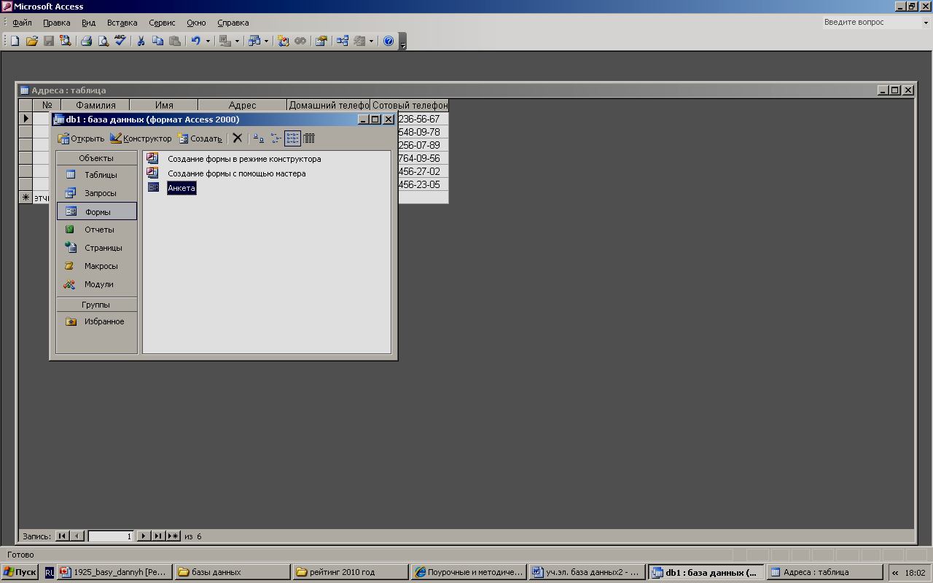Screen dimensions: 933x583
Task: Go to previous record in table
Action: 77,536
